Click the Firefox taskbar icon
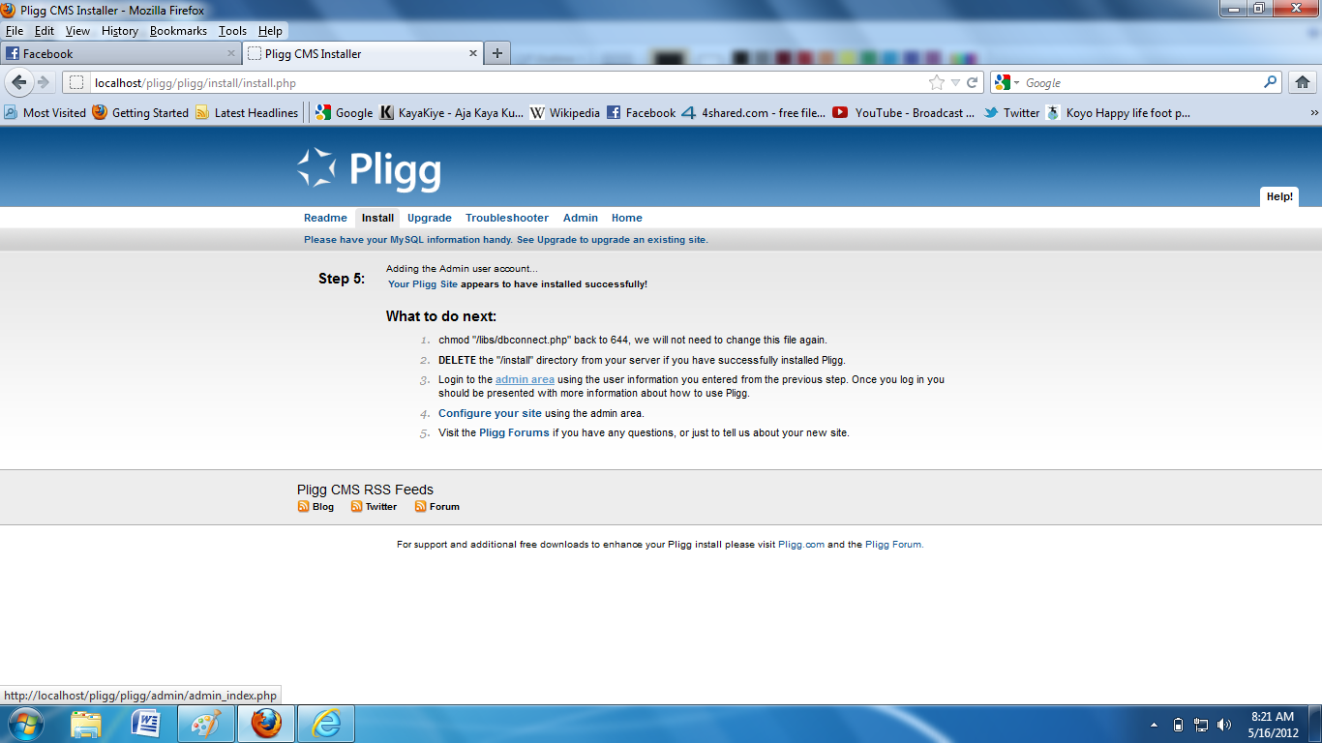The image size is (1322, 743). pos(266,724)
